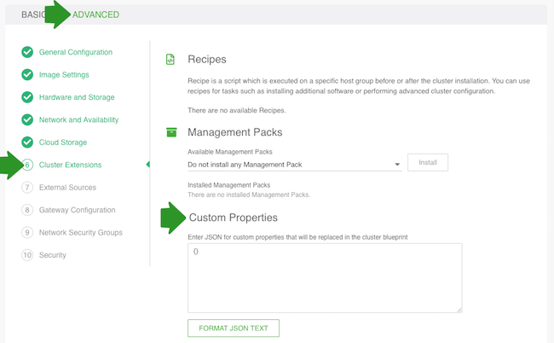Navigate to the External Sources step

tap(67, 188)
